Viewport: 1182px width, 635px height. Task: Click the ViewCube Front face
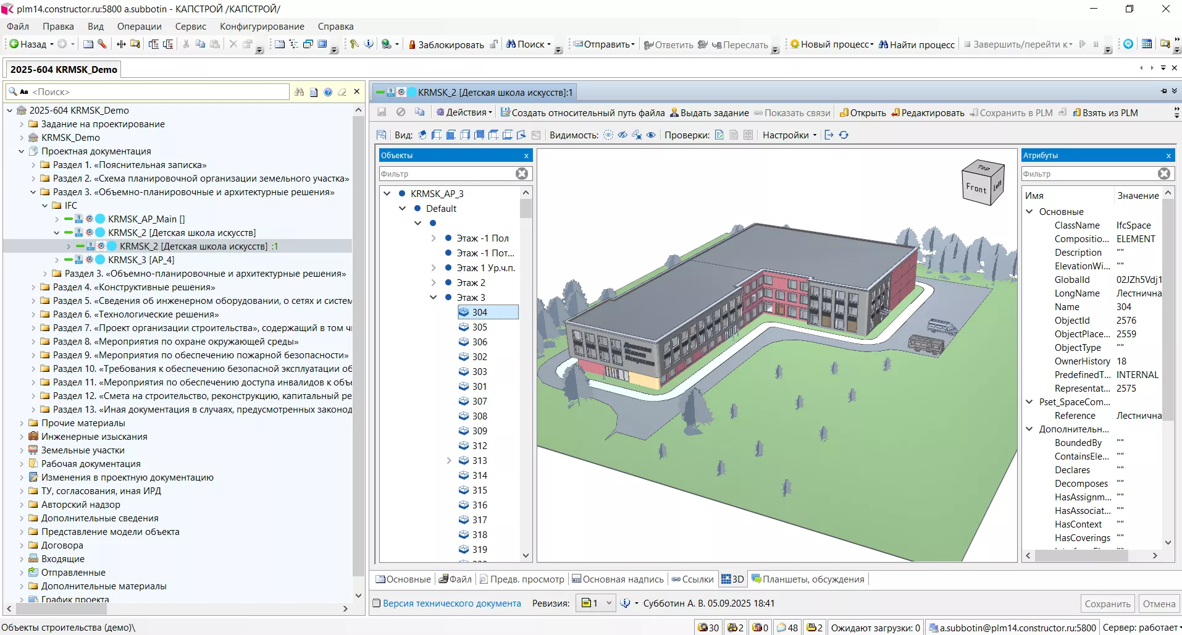976,188
